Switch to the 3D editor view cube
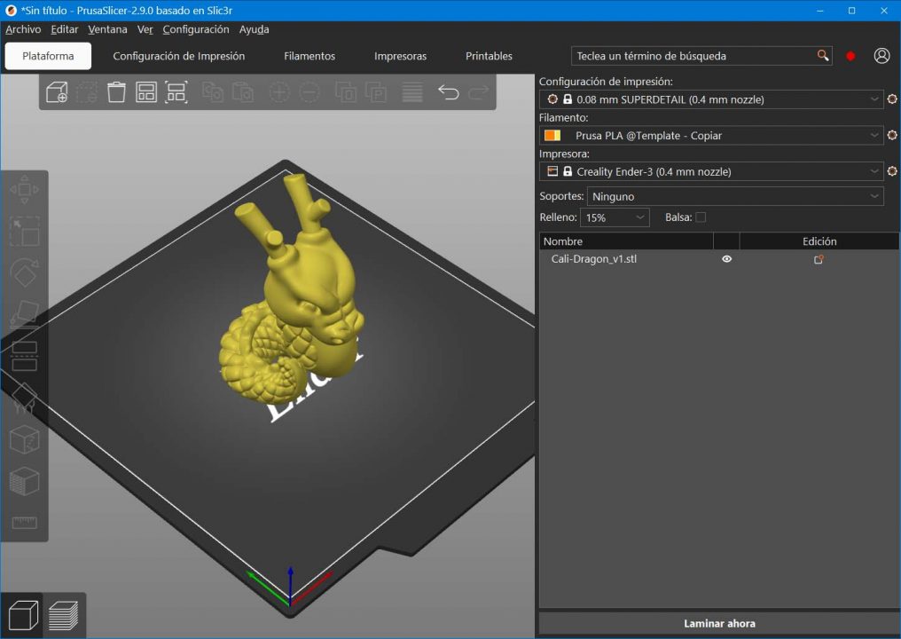Image resolution: width=901 pixels, height=639 pixels. (x=23, y=614)
